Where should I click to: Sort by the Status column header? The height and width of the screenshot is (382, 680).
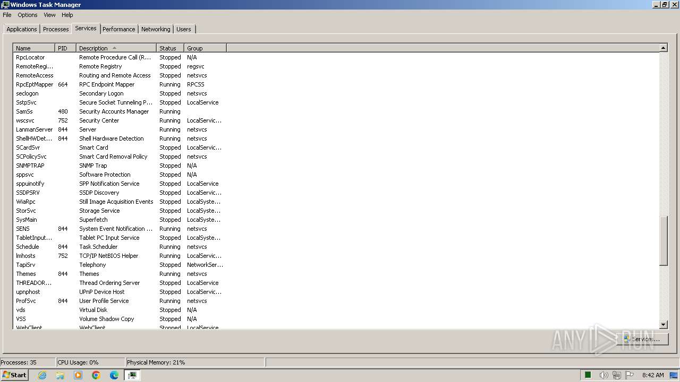(x=170, y=48)
